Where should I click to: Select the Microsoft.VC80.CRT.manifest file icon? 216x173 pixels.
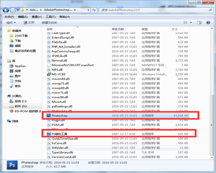coord(49,65)
